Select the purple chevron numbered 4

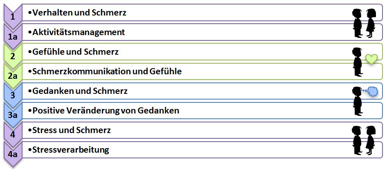pos(13,134)
